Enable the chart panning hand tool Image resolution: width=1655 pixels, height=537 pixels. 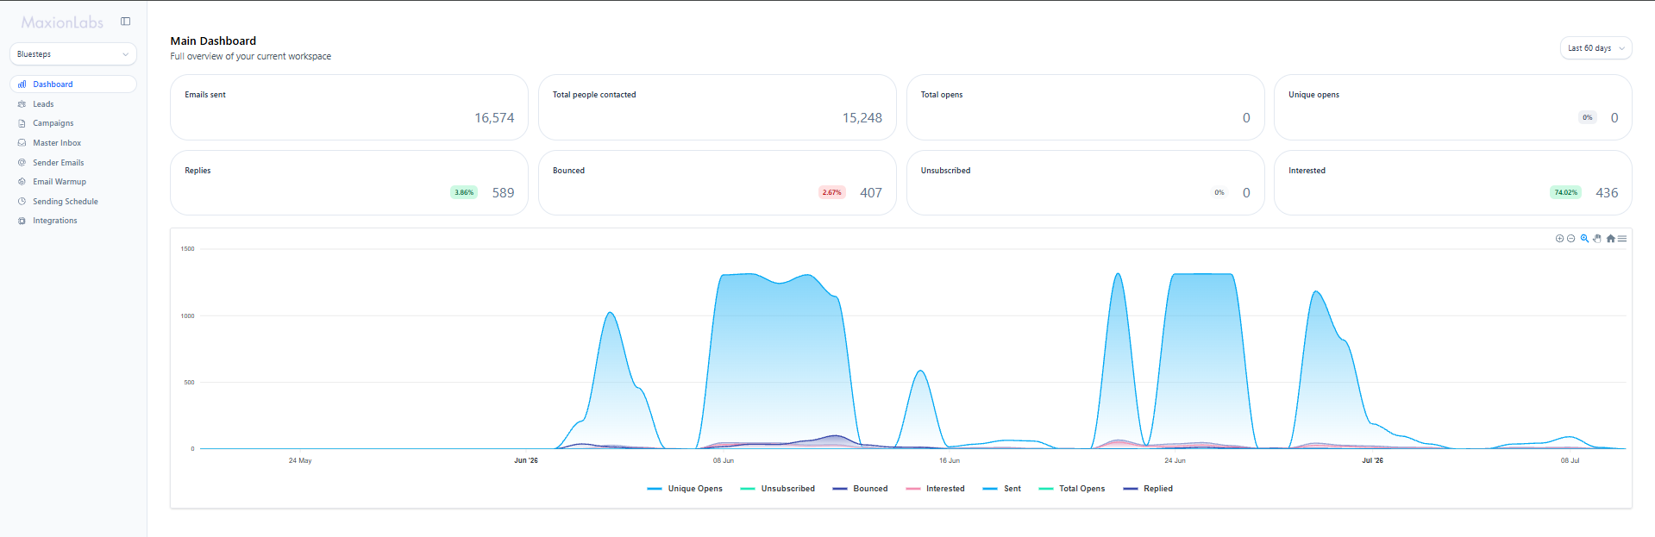click(x=1597, y=239)
